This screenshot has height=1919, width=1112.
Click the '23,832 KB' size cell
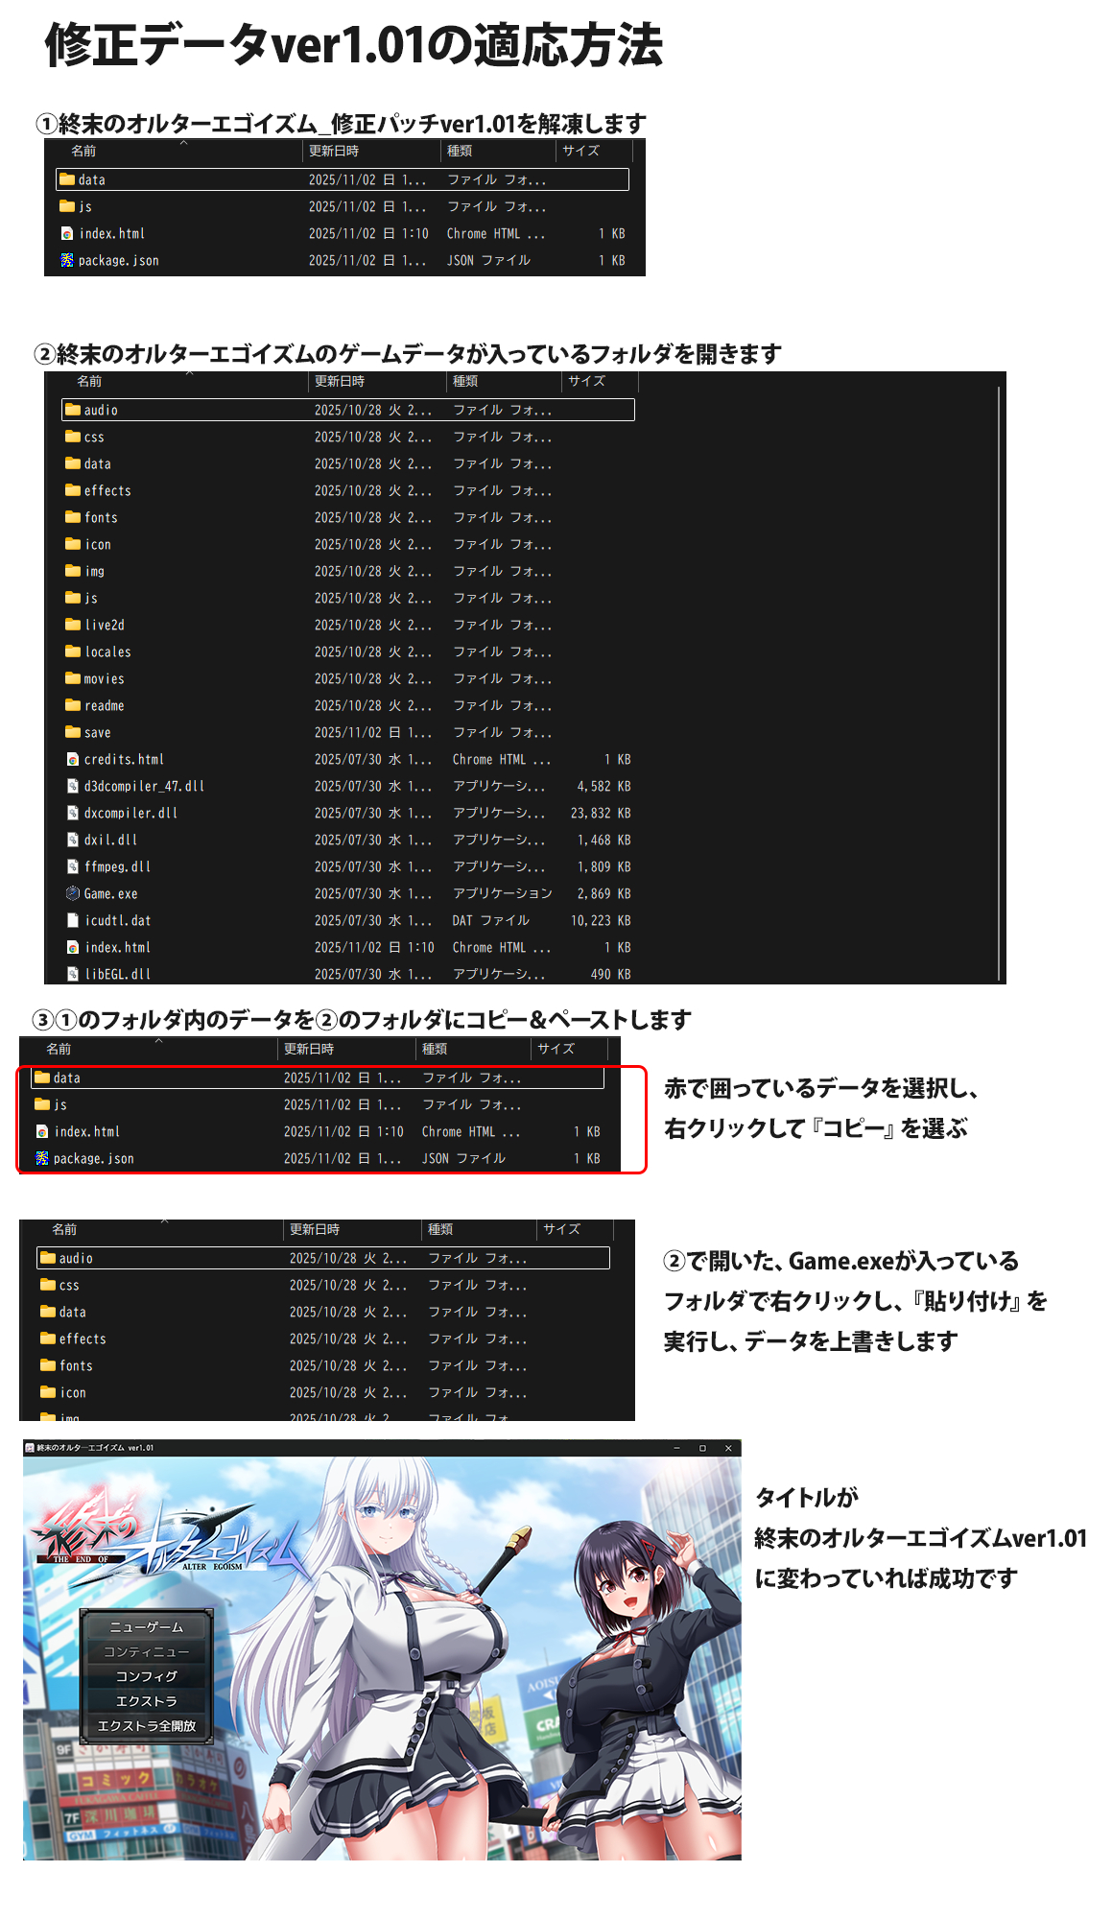point(601,813)
